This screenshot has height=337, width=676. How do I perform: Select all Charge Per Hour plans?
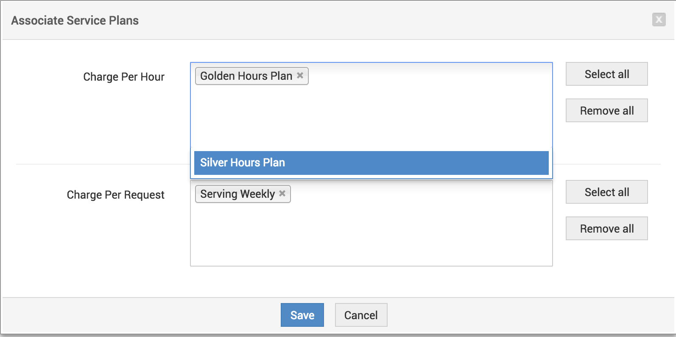[x=606, y=74]
